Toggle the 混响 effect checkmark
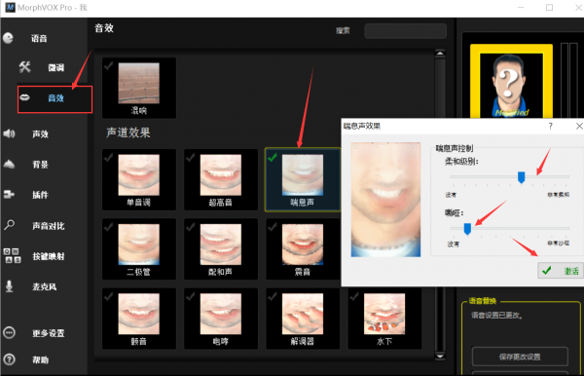The width and height of the screenshot is (584, 376). (109, 66)
